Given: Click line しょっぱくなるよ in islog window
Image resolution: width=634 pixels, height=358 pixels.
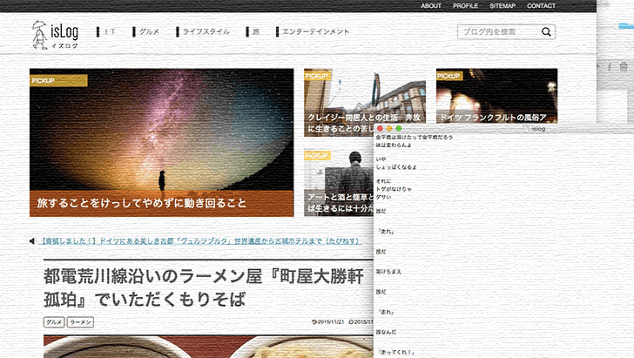Looking at the screenshot, I should 396,167.
